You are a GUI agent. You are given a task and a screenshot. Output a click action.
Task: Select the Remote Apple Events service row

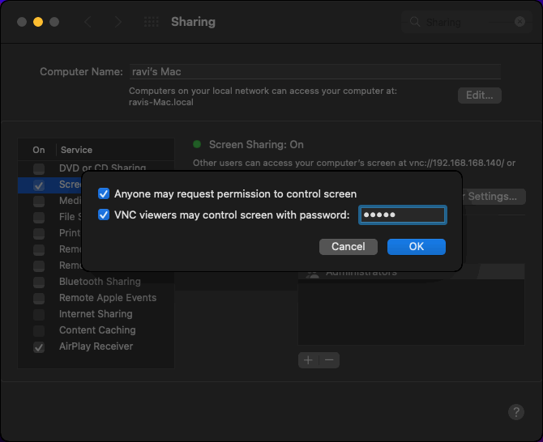pos(96,298)
